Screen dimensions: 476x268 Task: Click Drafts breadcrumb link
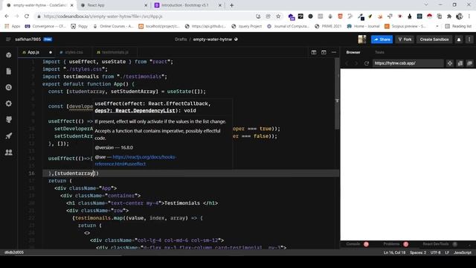[181, 39]
